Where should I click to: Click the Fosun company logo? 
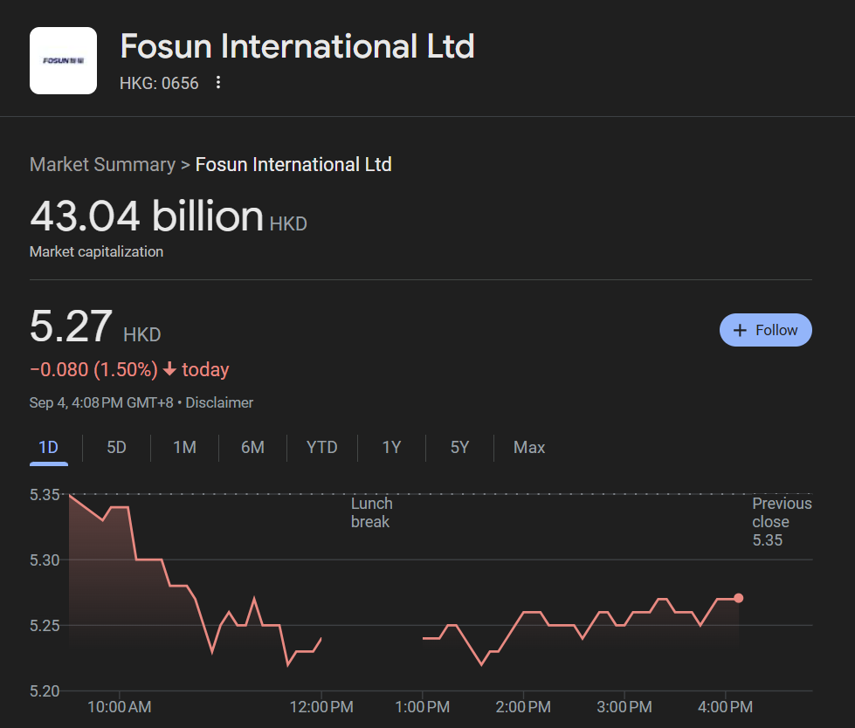pos(63,60)
